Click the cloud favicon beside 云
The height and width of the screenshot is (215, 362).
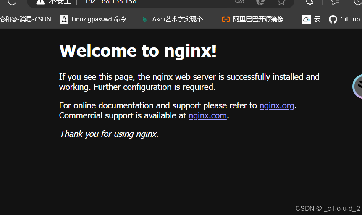coord(307,19)
